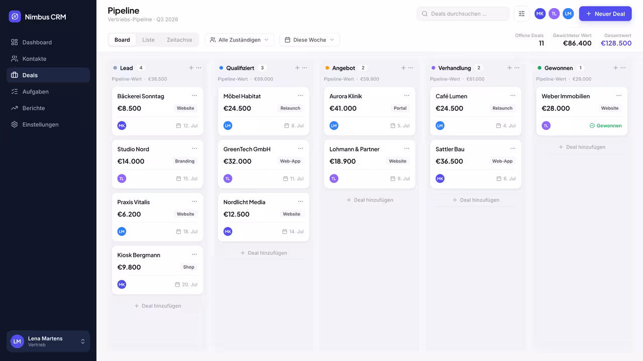Open the Praxis Vitalis card menu
The image size is (643, 361).
pyautogui.click(x=194, y=201)
